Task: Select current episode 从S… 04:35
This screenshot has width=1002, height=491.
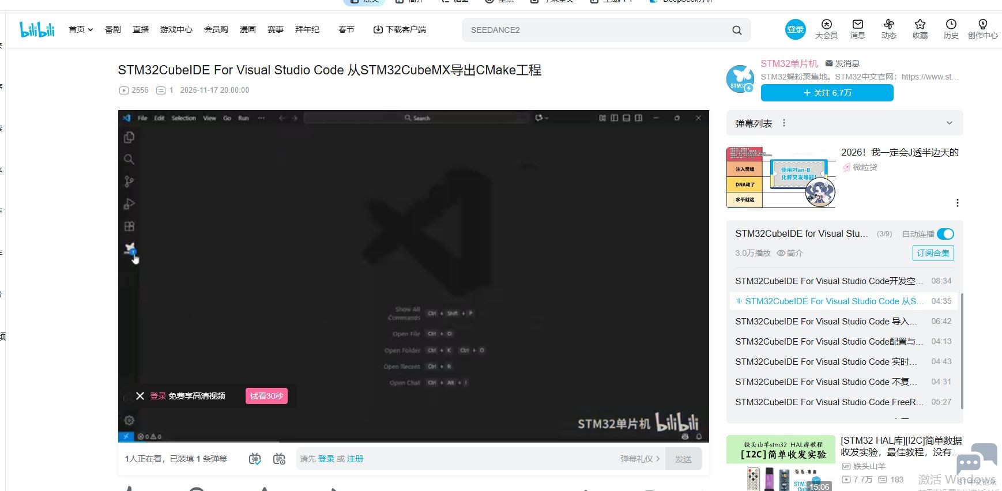Action: click(x=843, y=301)
